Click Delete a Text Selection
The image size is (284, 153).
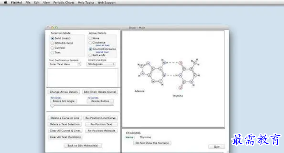(65, 124)
